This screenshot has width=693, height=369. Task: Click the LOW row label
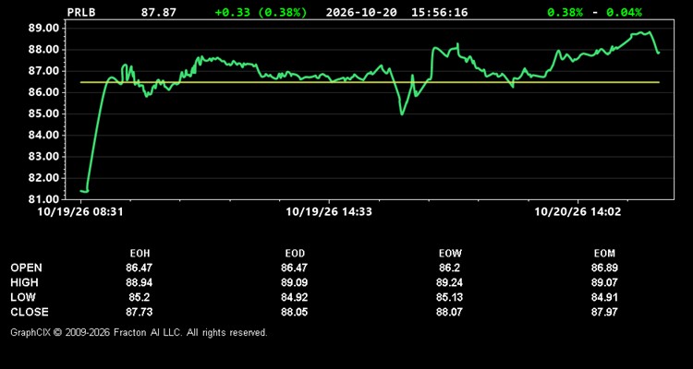pyautogui.click(x=23, y=297)
